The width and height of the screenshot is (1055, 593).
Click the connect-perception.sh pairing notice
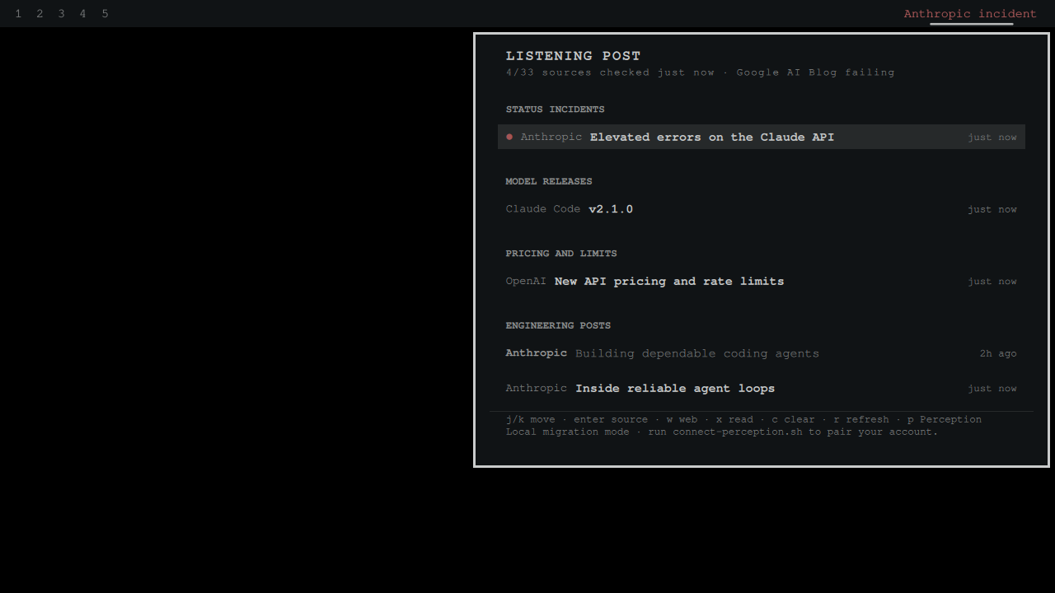pyautogui.click(x=722, y=432)
